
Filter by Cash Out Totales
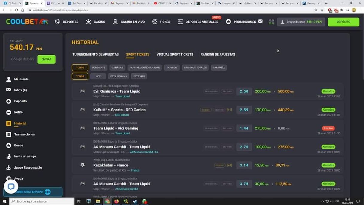[x=195, y=68]
